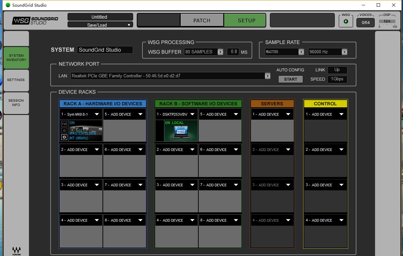
Task: Open the WSG buffer samples dropdown
Action: [x=220, y=52]
